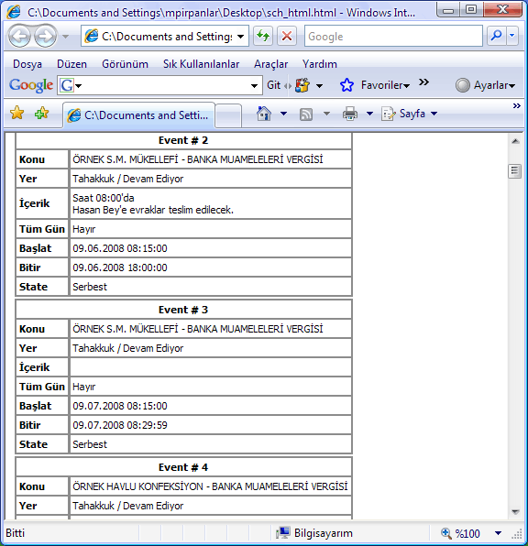The width and height of the screenshot is (528, 546).
Task: Click the scrollbar up arrow
Action: [515, 141]
